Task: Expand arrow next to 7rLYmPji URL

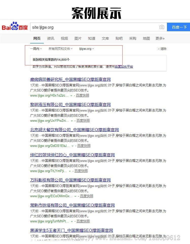Action: click(70, 171)
